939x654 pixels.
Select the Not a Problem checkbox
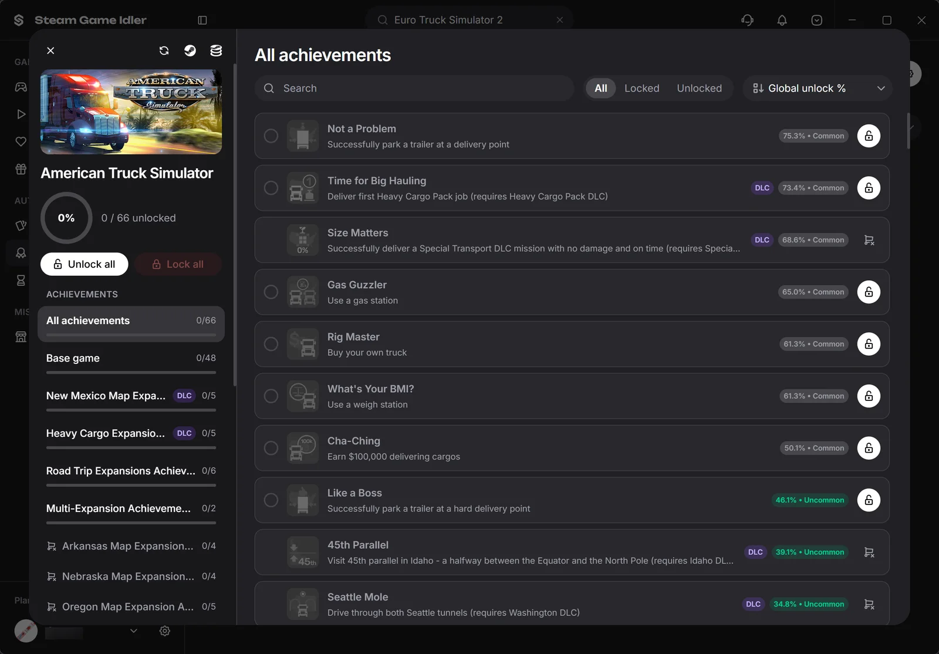[271, 136]
